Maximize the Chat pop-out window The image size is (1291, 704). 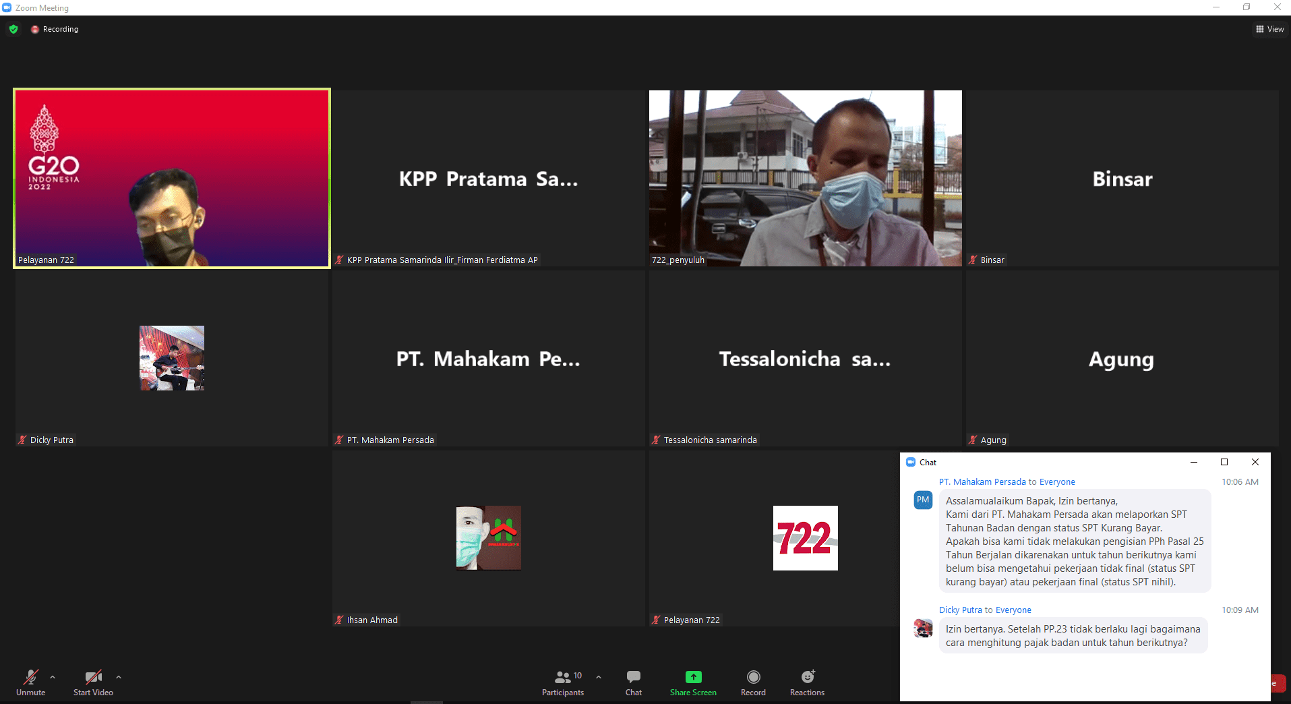pyautogui.click(x=1224, y=463)
